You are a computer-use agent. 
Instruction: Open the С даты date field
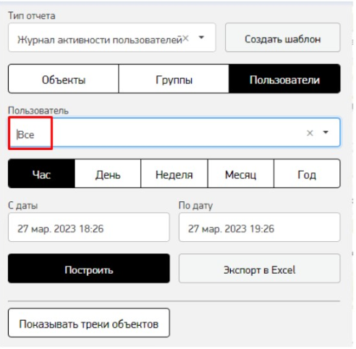click(89, 227)
